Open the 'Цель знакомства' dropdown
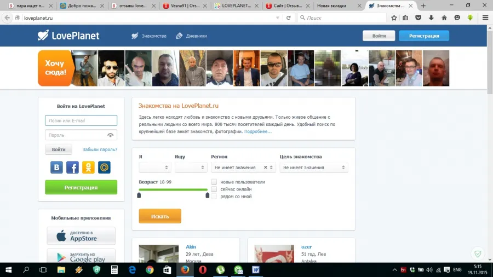This screenshot has width=493, height=277. pos(314,168)
